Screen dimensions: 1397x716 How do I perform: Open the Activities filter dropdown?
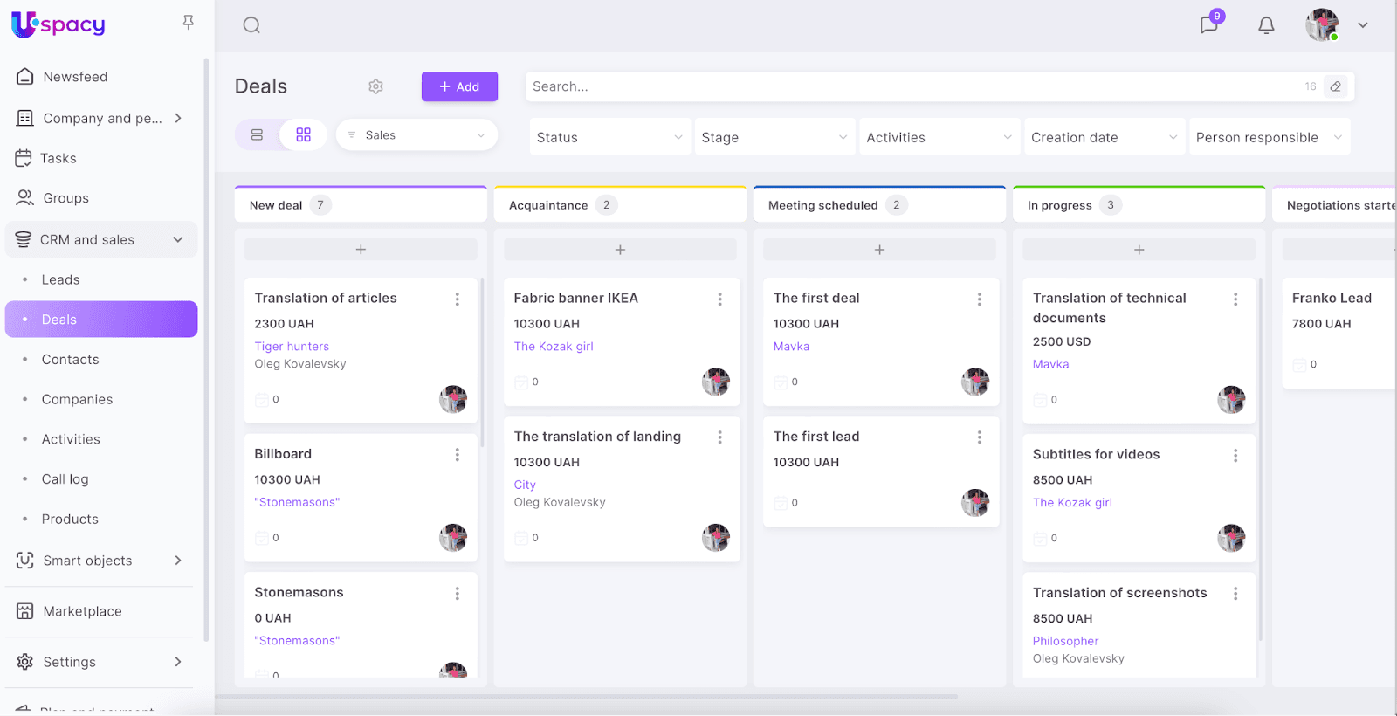coord(939,137)
